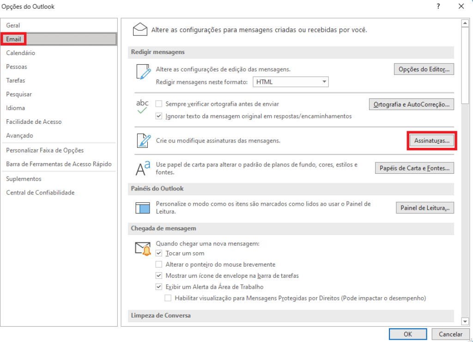Screen dimensions: 473x342
Task: Open Personalizar Faixa de Opções
Action: [59, 150]
